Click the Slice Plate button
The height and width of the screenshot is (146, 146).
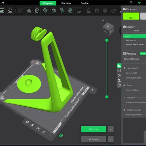(93, 129)
